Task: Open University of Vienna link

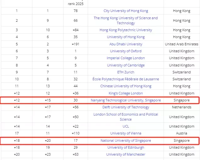Action: click(126, 133)
